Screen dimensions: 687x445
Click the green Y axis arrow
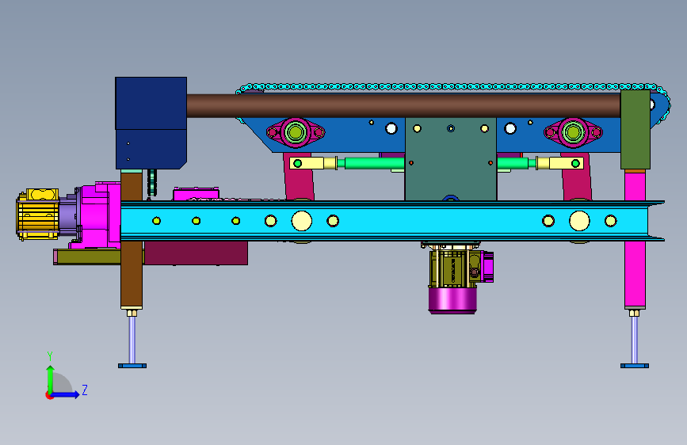click(51, 378)
